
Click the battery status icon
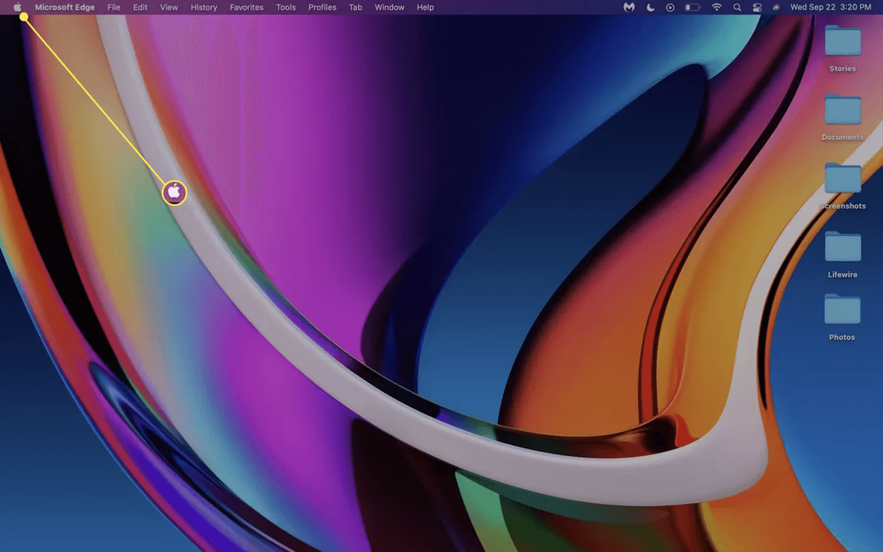pos(692,7)
